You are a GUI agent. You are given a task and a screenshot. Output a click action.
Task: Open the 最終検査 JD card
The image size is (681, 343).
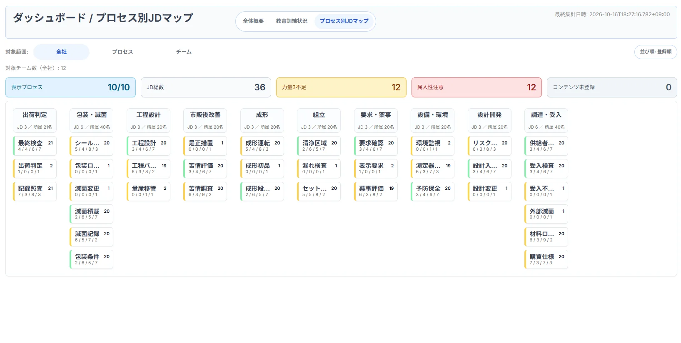coord(35,146)
